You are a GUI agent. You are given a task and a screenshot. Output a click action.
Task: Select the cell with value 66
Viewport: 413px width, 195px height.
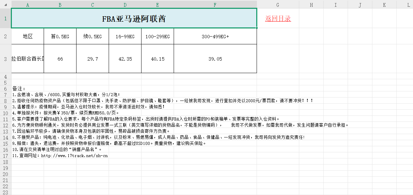point(60,59)
